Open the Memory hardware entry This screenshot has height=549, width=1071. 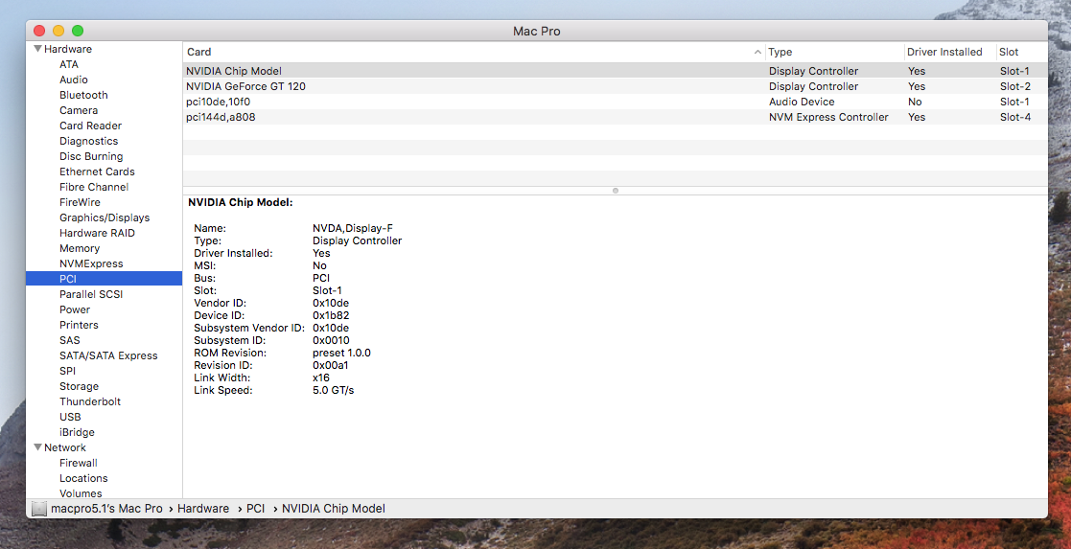click(x=80, y=248)
